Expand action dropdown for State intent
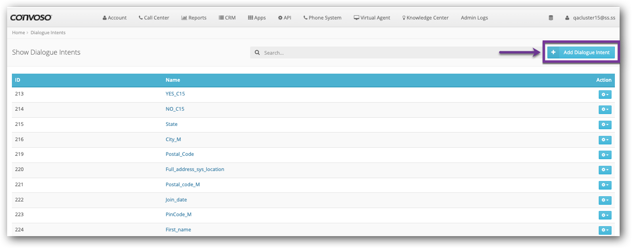The height and width of the screenshot is (248, 632). [604, 124]
